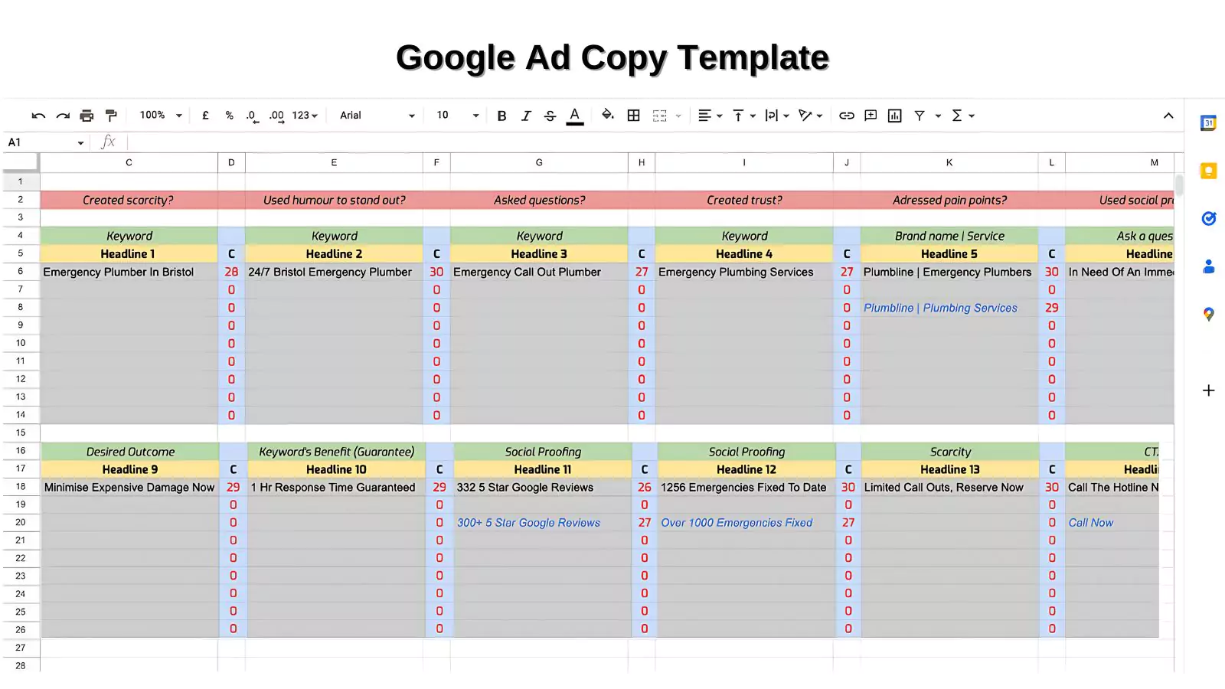1225x689 pixels.
Task: Select row 6 header
Action: pos(21,272)
